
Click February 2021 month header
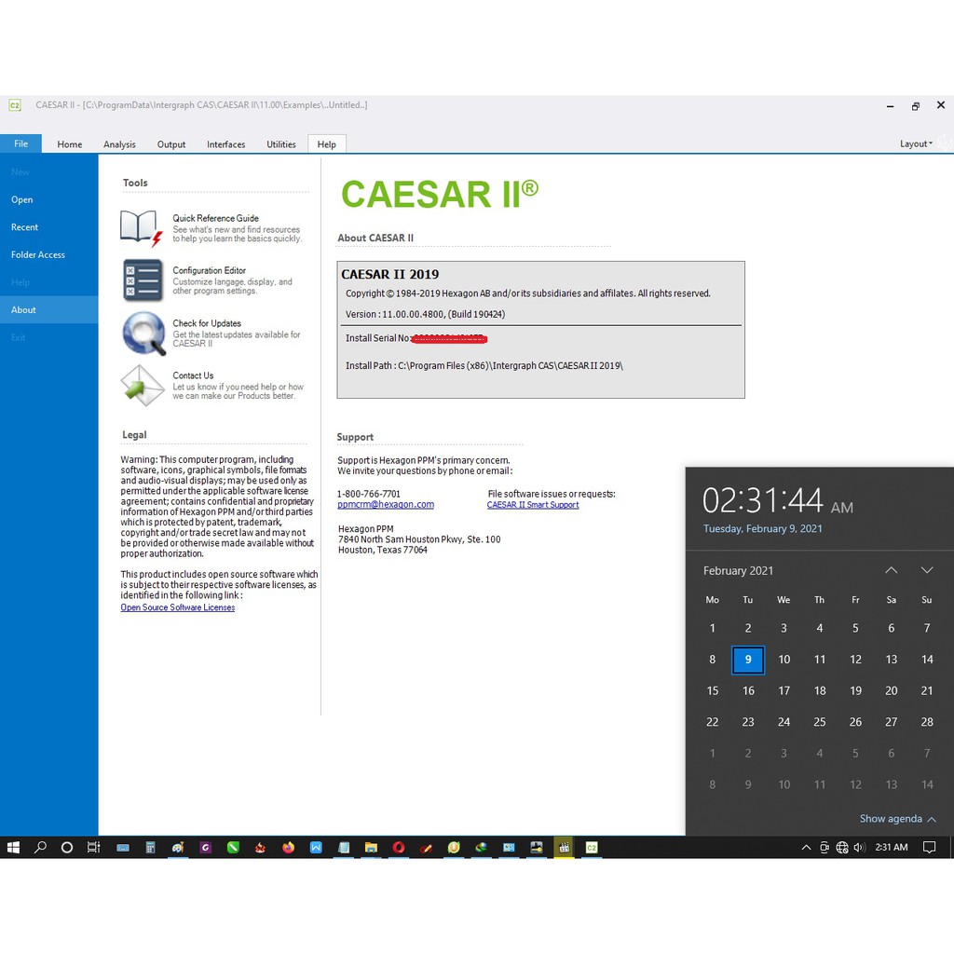(738, 570)
